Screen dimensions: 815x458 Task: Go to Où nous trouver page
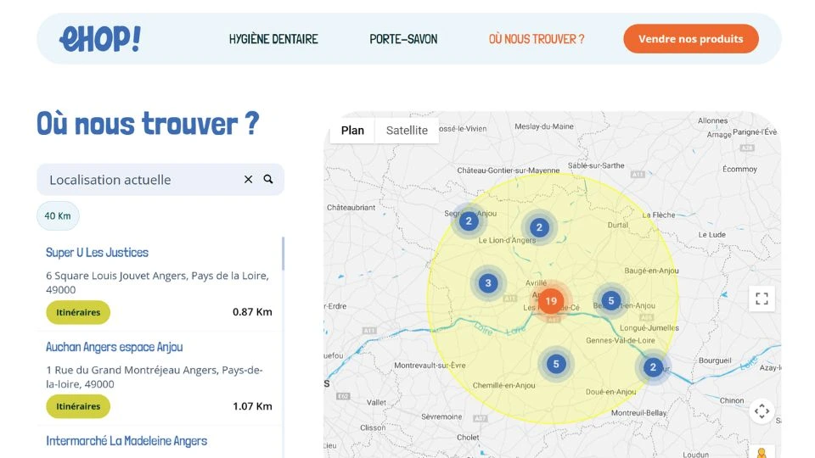[537, 39]
